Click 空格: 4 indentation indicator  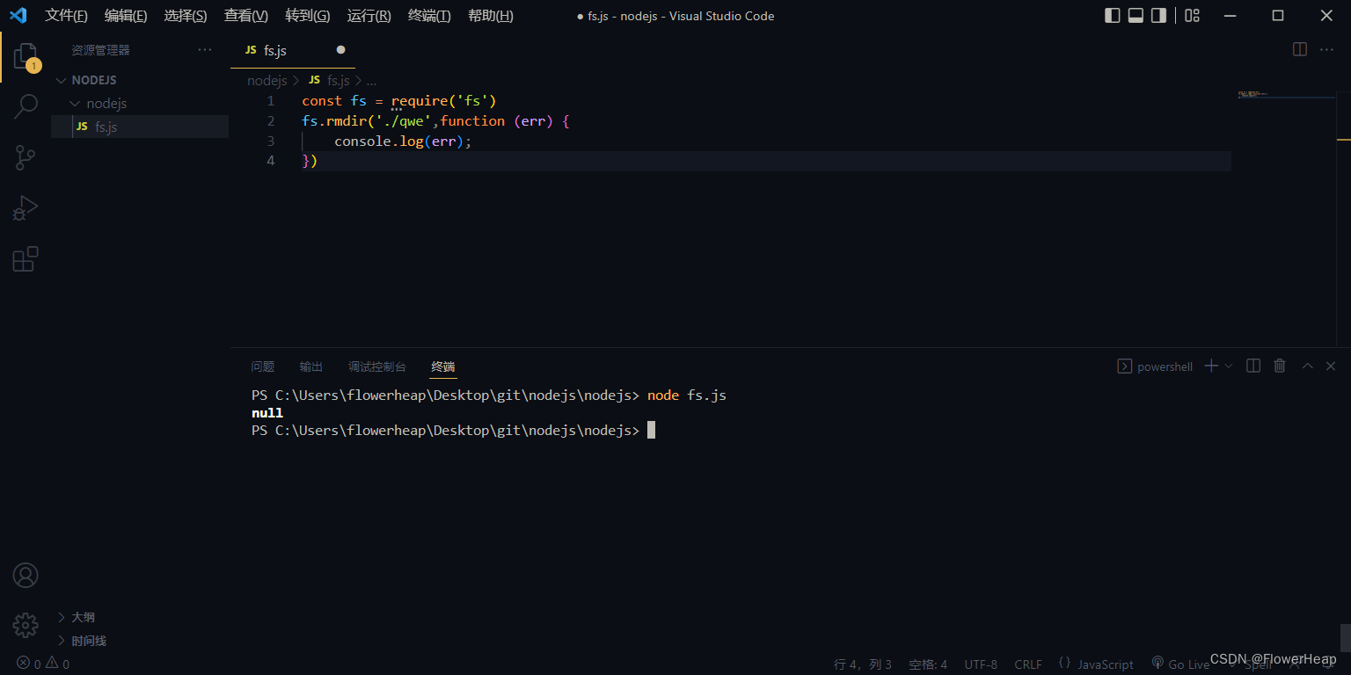[x=928, y=664]
